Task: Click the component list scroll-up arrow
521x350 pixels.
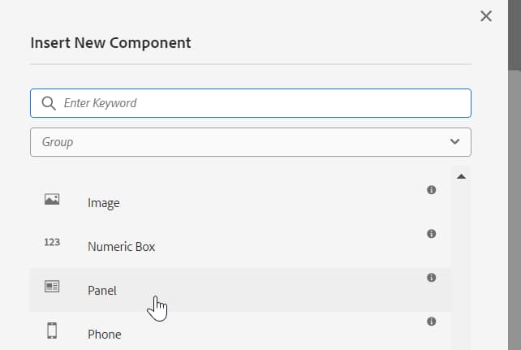Action: (461, 176)
